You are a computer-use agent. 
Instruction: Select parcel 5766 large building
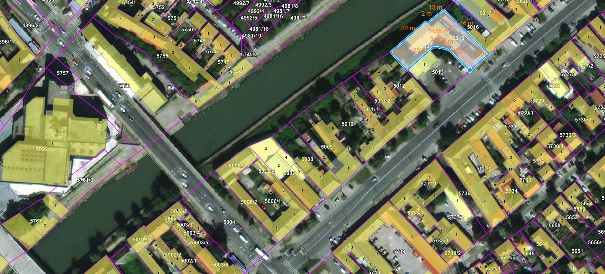41,149
